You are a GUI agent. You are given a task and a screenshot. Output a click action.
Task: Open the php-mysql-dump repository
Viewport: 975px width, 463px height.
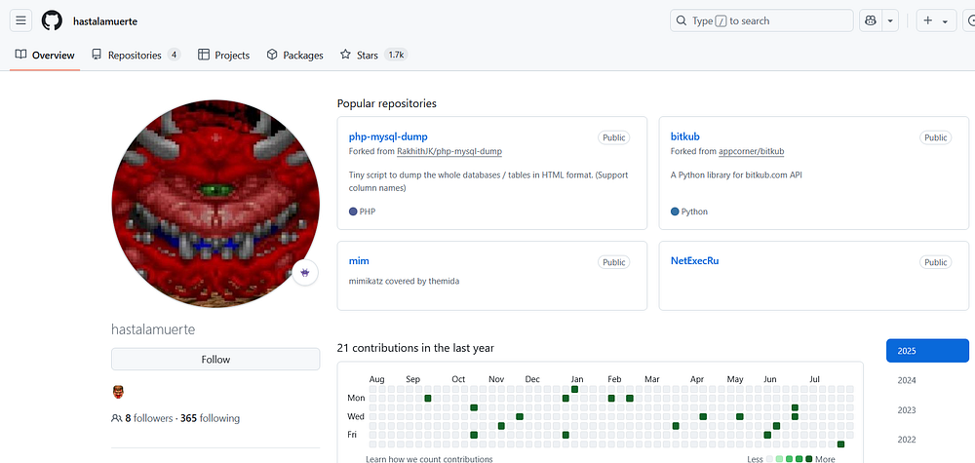(388, 136)
